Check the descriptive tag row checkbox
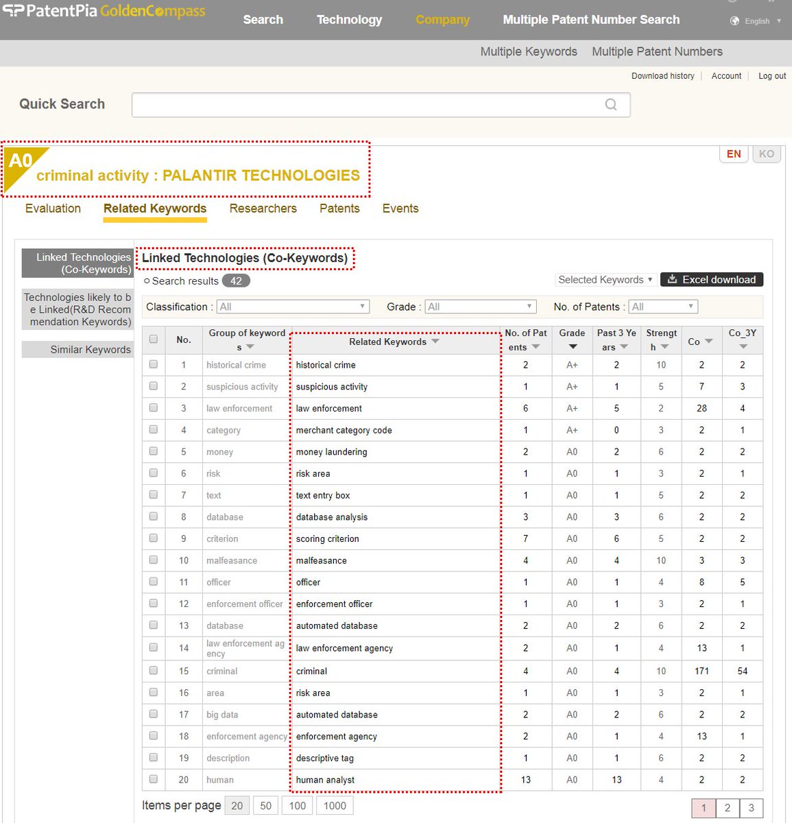The height and width of the screenshot is (823, 792). click(154, 757)
